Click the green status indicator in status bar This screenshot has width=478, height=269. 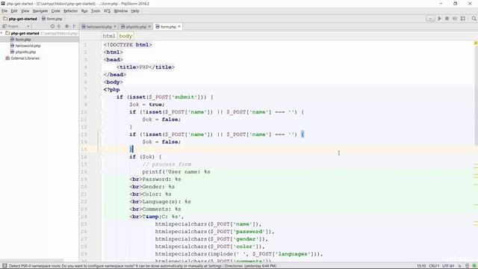[x=474, y=266]
